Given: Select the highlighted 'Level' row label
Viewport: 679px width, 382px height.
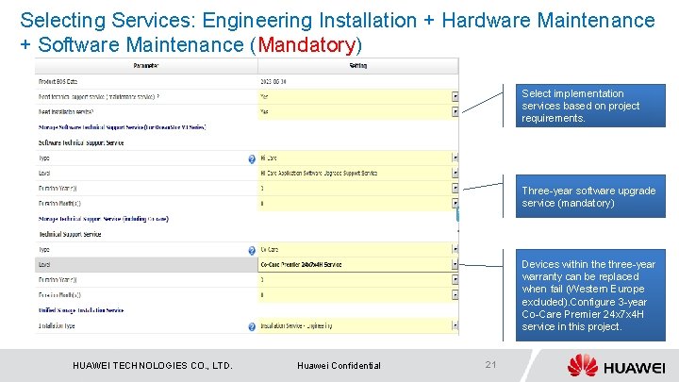Looking at the screenshot, I should coord(44,265).
